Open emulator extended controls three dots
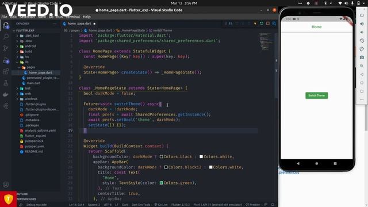Viewport: 368px width, 207px height. pyautogui.click(x=362, y=99)
